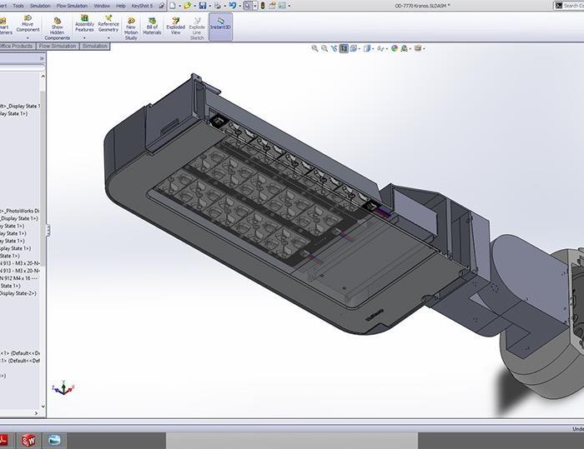This screenshot has width=584, height=449.
Task: Open Adobe Acrobat from taskbar
Action: (x=3, y=441)
